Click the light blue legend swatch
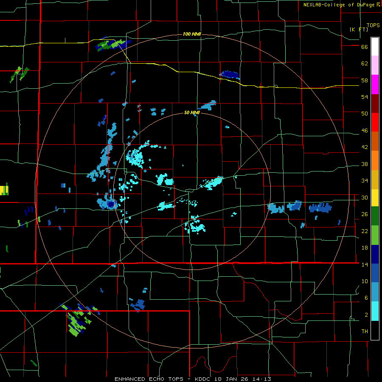The height and width of the screenshot is (382, 382). (x=375, y=292)
